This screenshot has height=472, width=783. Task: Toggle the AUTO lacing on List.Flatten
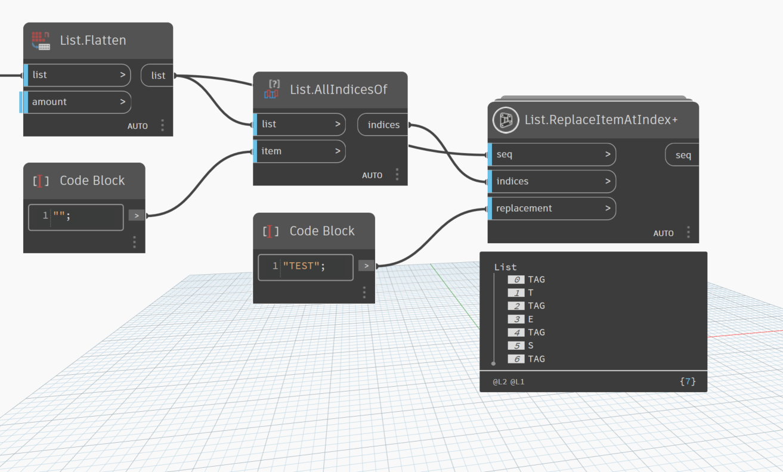pos(137,126)
